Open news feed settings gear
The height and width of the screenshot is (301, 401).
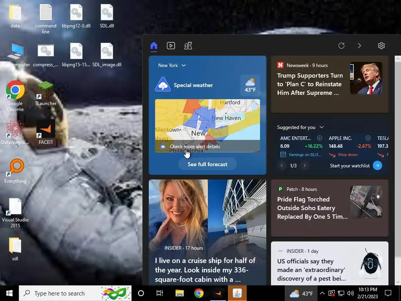pos(381,46)
